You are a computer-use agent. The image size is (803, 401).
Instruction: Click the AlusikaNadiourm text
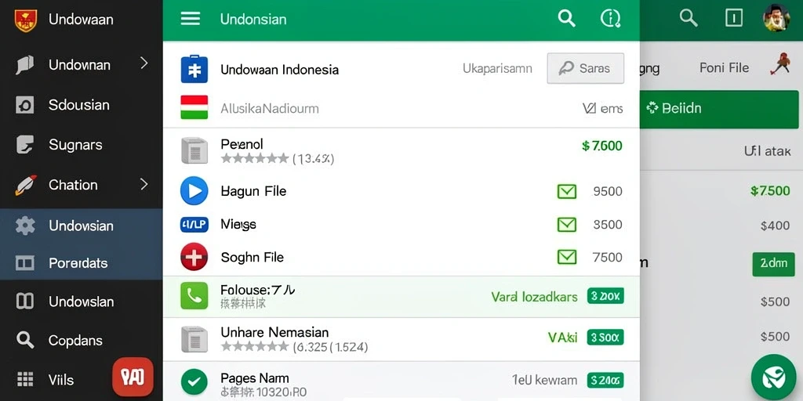(x=270, y=108)
